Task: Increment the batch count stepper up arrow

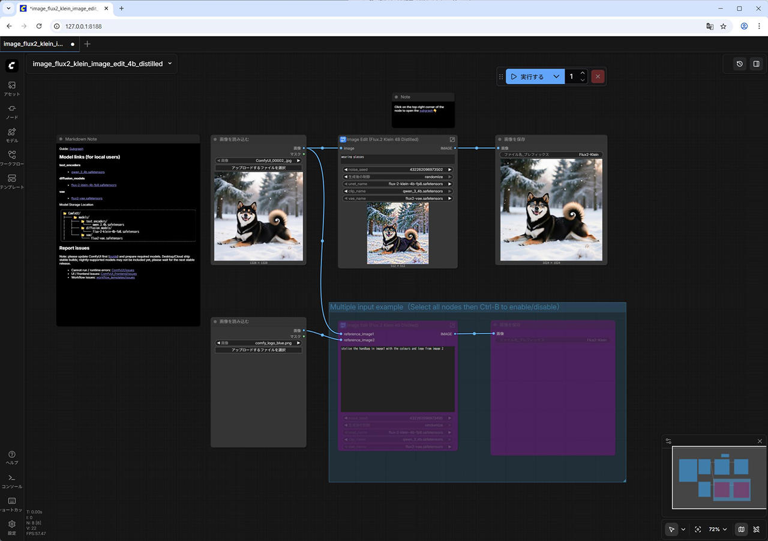Action: (583, 73)
